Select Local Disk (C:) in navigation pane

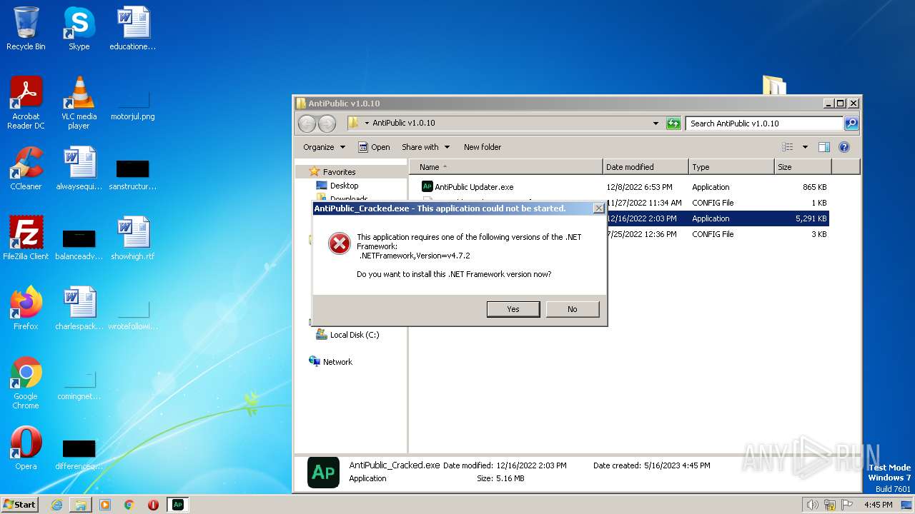coord(355,335)
